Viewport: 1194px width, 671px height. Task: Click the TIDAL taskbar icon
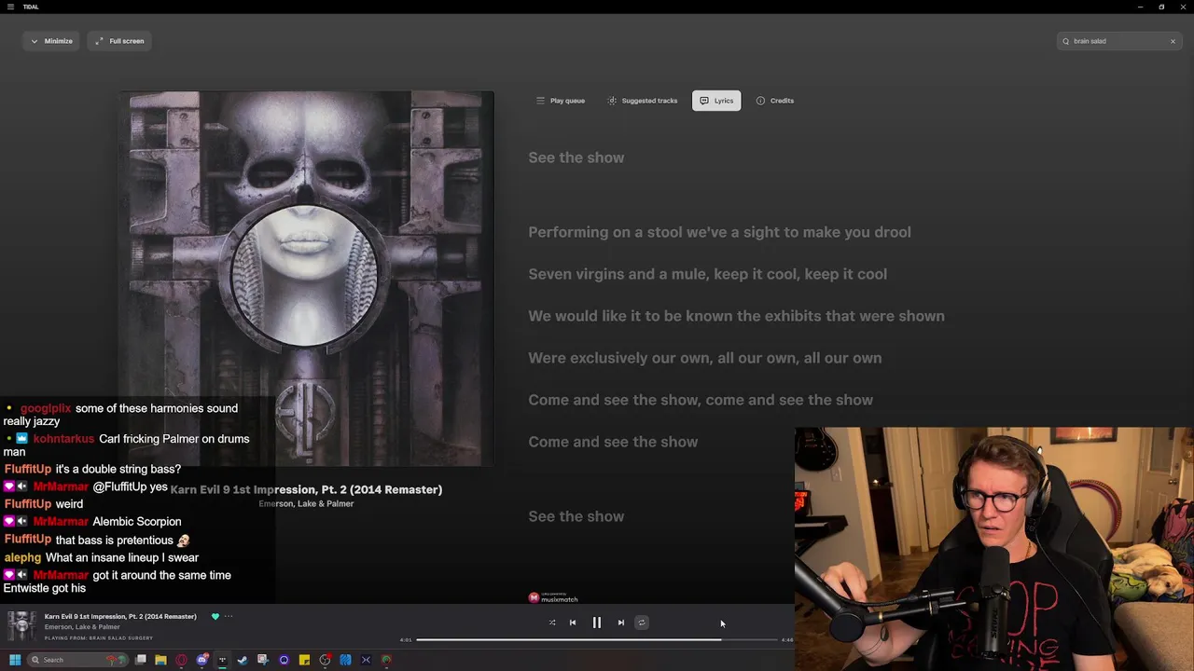(222, 660)
